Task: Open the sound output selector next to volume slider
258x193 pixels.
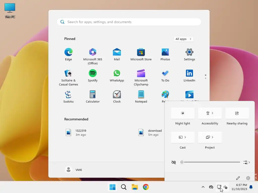Action: click(246, 162)
